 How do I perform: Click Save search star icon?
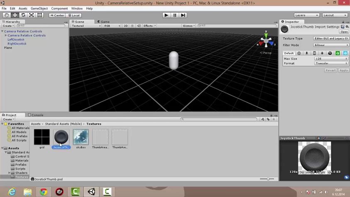click(274, 119)
